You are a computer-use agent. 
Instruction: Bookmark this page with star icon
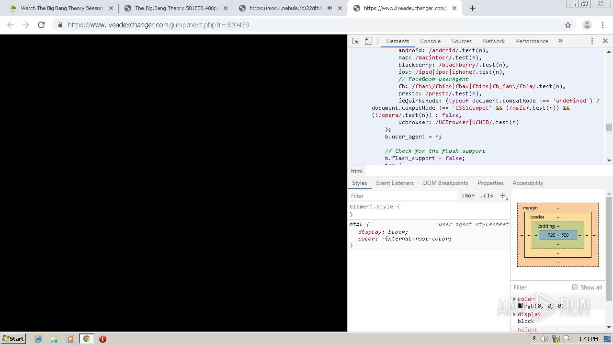568,25
